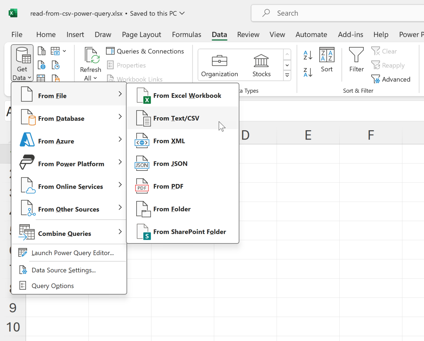Expand the From Other Sources submenu
Viewport: 424px width, 341px height.
point(69,209)
